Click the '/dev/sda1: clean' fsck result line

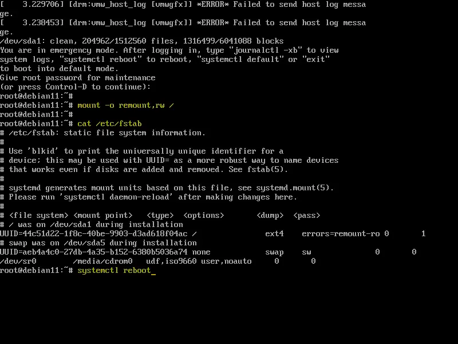click(141, 41)
